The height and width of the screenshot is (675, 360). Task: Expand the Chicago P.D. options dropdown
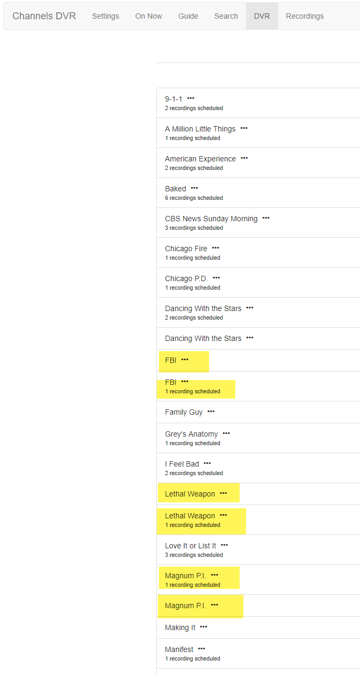coord(216,278)
